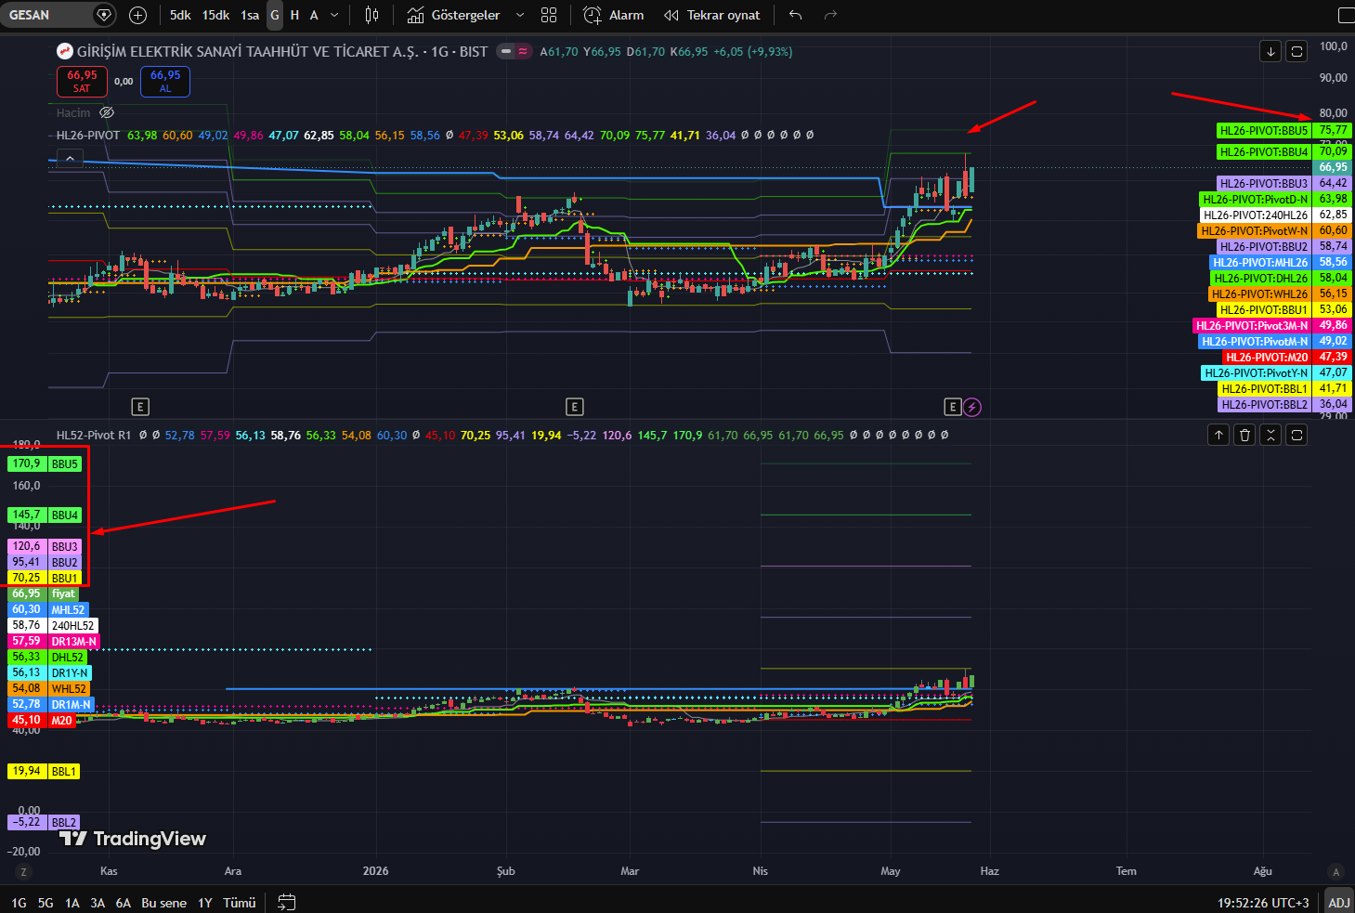Move the lower pane up with the arrow
The width and height of the screenshot is (1355, 913).
tap(1218, 434)
